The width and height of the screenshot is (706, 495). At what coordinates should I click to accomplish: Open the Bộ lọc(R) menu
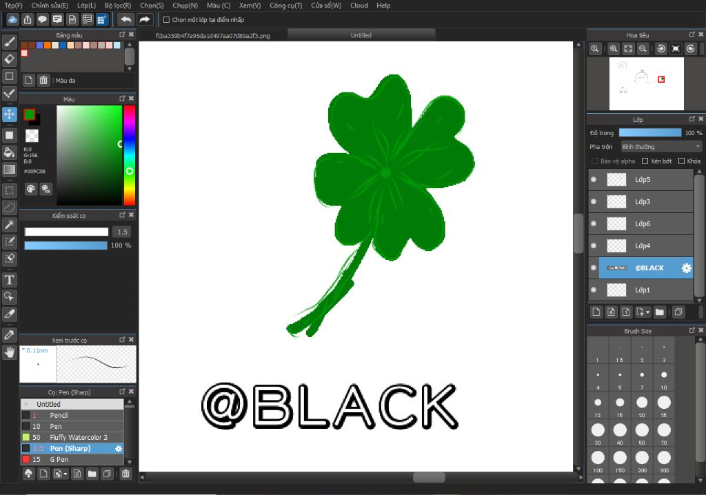pos(118,6)
